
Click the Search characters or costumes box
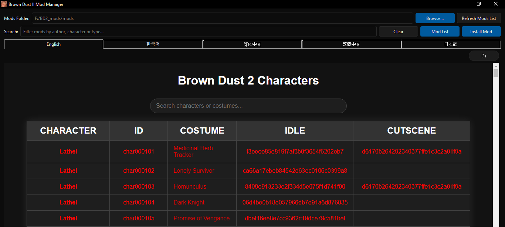pos(248,106)
